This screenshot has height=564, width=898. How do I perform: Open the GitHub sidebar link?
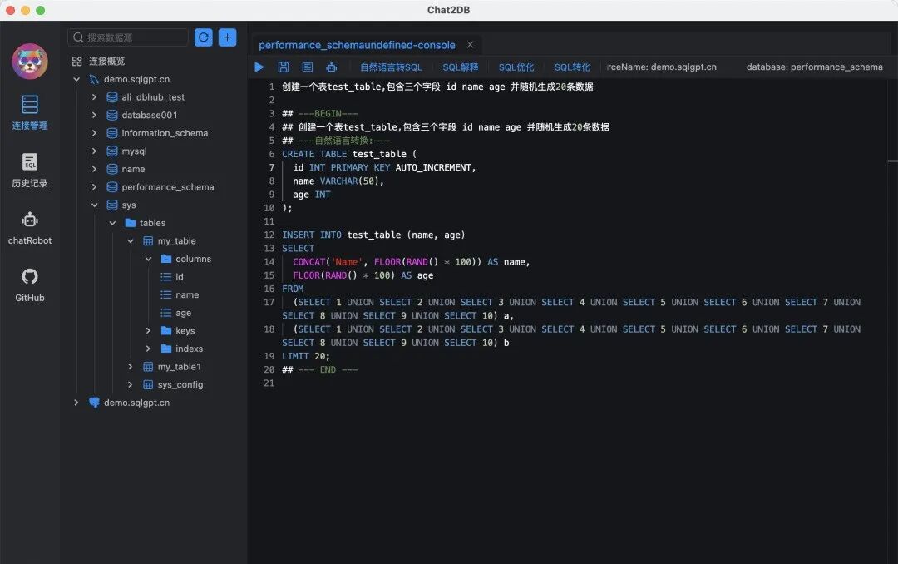30,284
